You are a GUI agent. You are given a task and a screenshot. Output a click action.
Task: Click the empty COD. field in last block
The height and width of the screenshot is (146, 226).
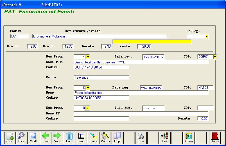(x=205, y=108)
